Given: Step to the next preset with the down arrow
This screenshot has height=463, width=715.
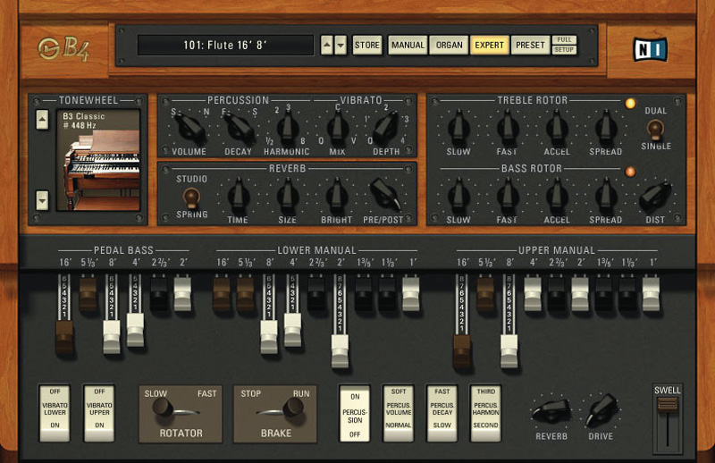Looking at the screenshot, I should pyautogui.click(x=341, y=46).
